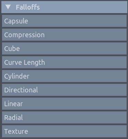Pick the Cube falloff
The image size is (128, 139).
(64, 49)
